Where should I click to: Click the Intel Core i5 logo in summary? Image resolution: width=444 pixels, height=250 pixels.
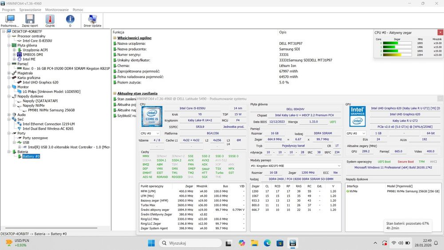[x=152, y=116]
